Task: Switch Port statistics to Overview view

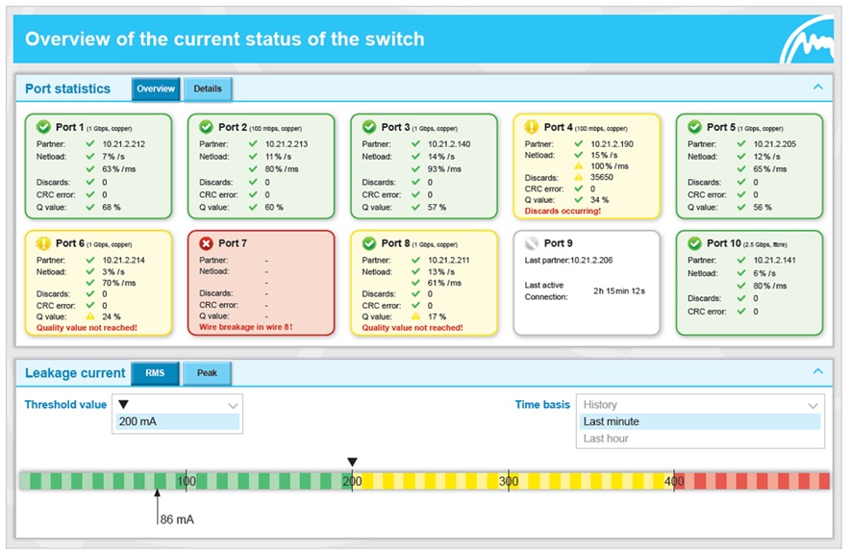Action: (x=156, y=89)
